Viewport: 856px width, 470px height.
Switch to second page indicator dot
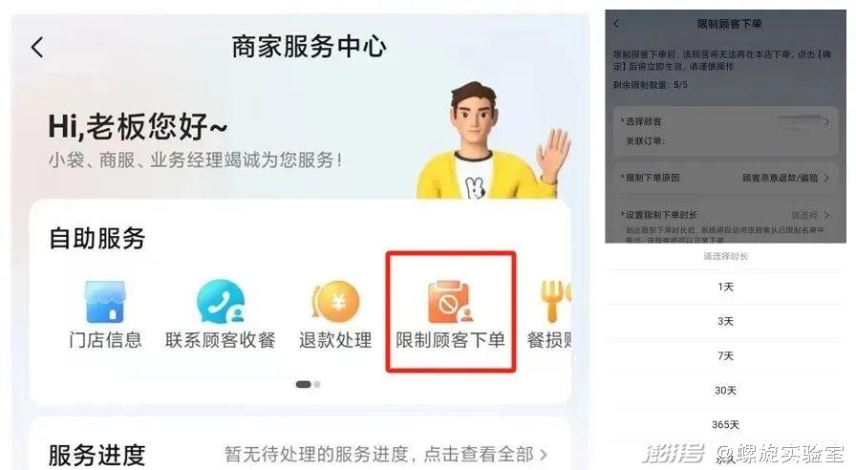317,384
